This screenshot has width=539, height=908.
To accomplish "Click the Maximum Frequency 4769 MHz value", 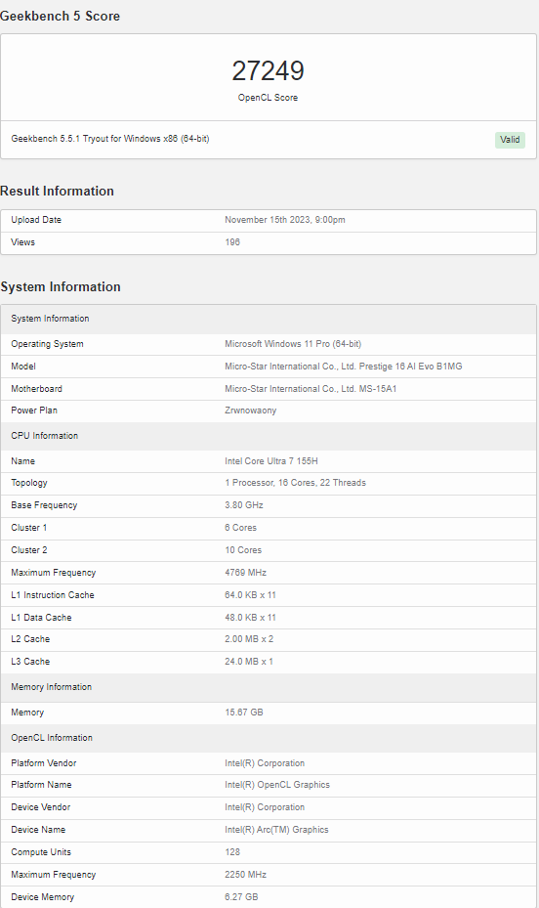I will pos(245,573).
